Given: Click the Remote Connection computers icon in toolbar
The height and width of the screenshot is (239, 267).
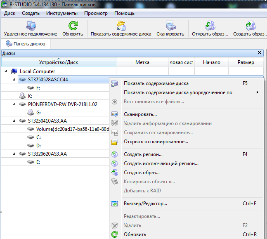Looking at the screenshot, I should 31,26.
